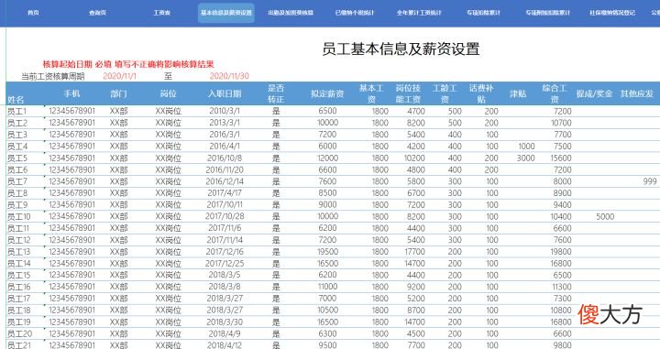Screen dimensions: 660x349
Task: Select the 津贴 column header
Action: tap(518, 93)
